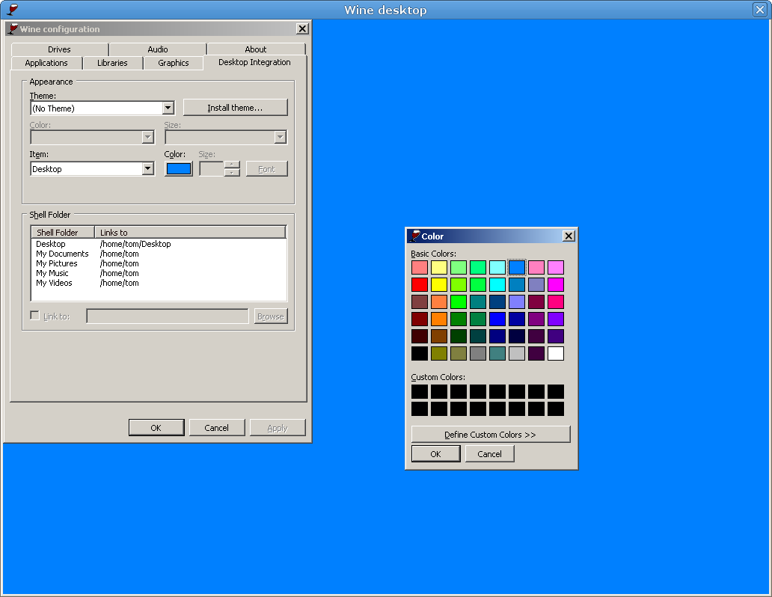This screenshot has width=772, height=597.
Task: Click Define Custom Colors >> button
Action: (x=491, y=435)
